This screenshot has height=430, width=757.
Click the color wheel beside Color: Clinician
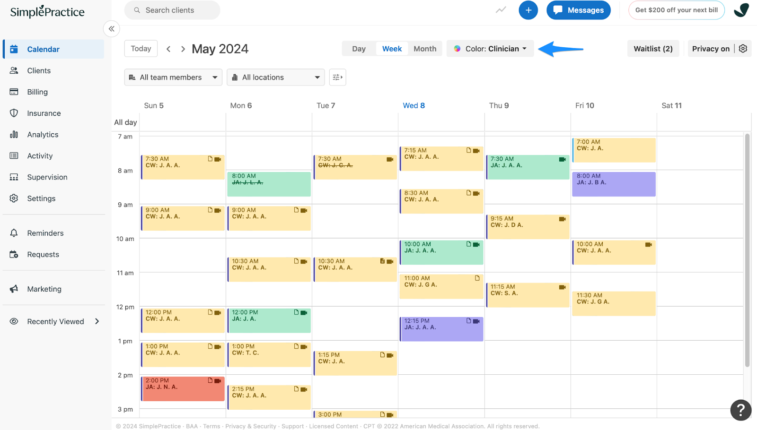click(x=457, y=48)
